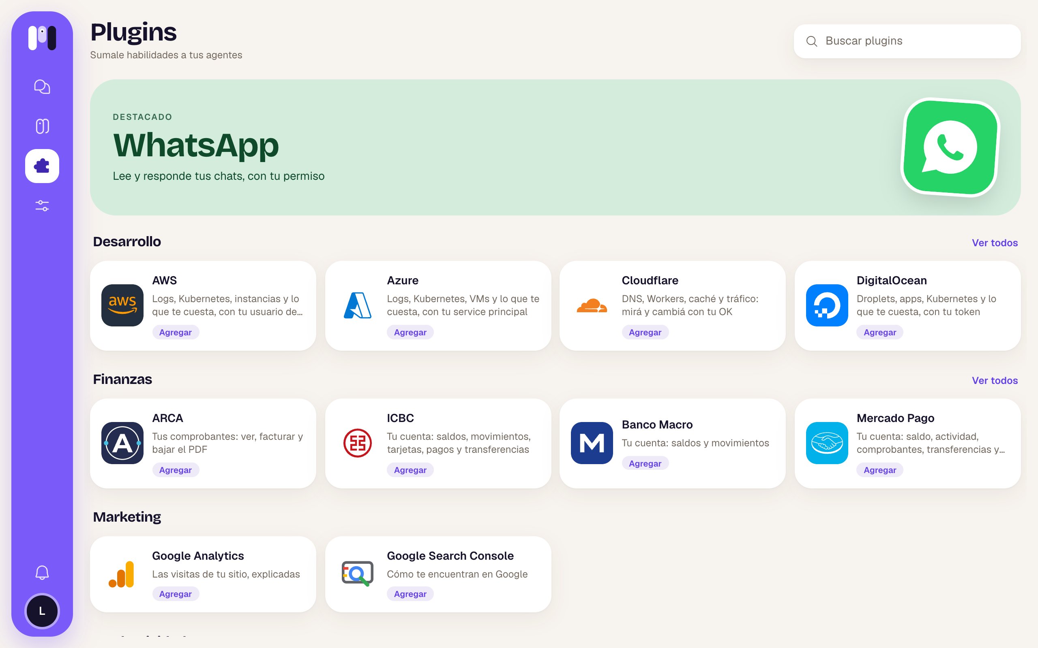Open Ver todos for Finanzas section
1038x648 pixels.
(x=995, y=380)
